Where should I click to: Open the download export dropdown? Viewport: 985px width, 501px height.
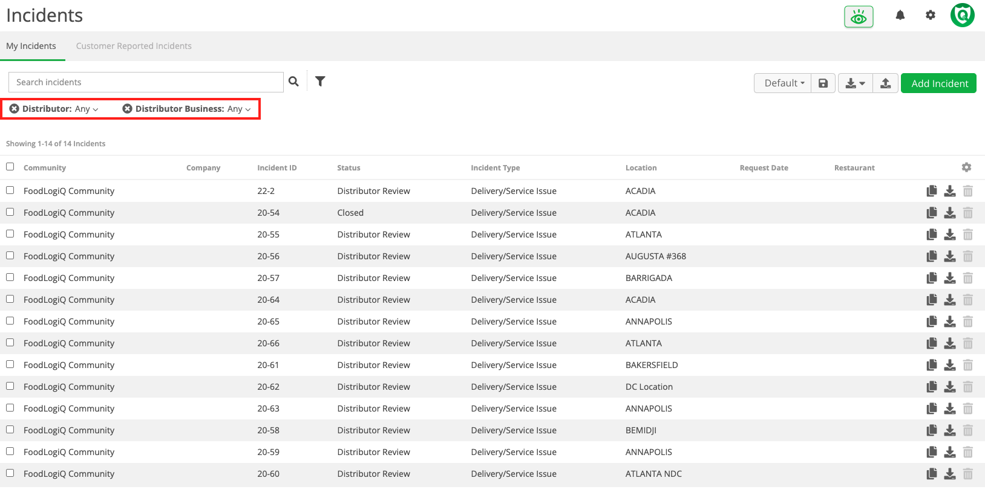point(855,83)
